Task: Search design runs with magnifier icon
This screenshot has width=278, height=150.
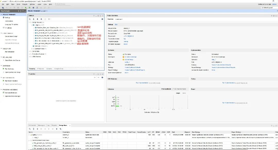Action: (x=30, y=129)
